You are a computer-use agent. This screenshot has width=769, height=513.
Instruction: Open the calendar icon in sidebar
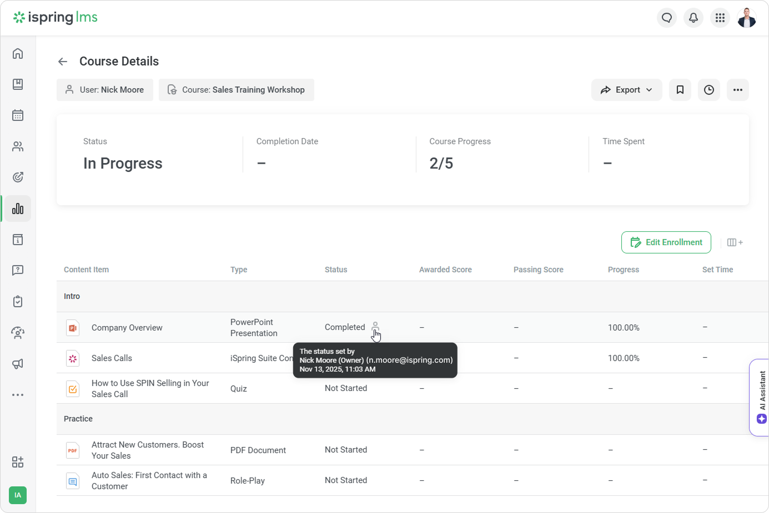coord(18,115)
